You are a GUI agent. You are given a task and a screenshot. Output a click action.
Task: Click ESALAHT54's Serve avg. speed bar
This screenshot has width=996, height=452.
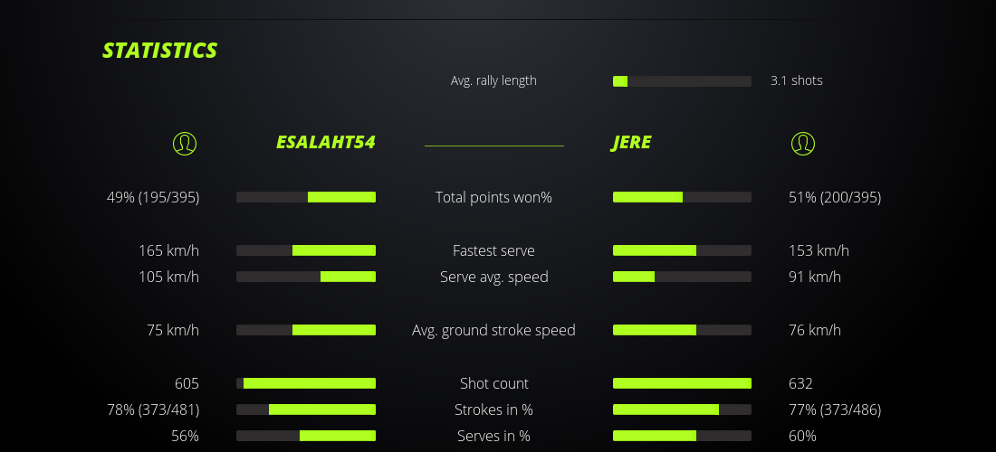pyautogui.click(x=306, y=277)
